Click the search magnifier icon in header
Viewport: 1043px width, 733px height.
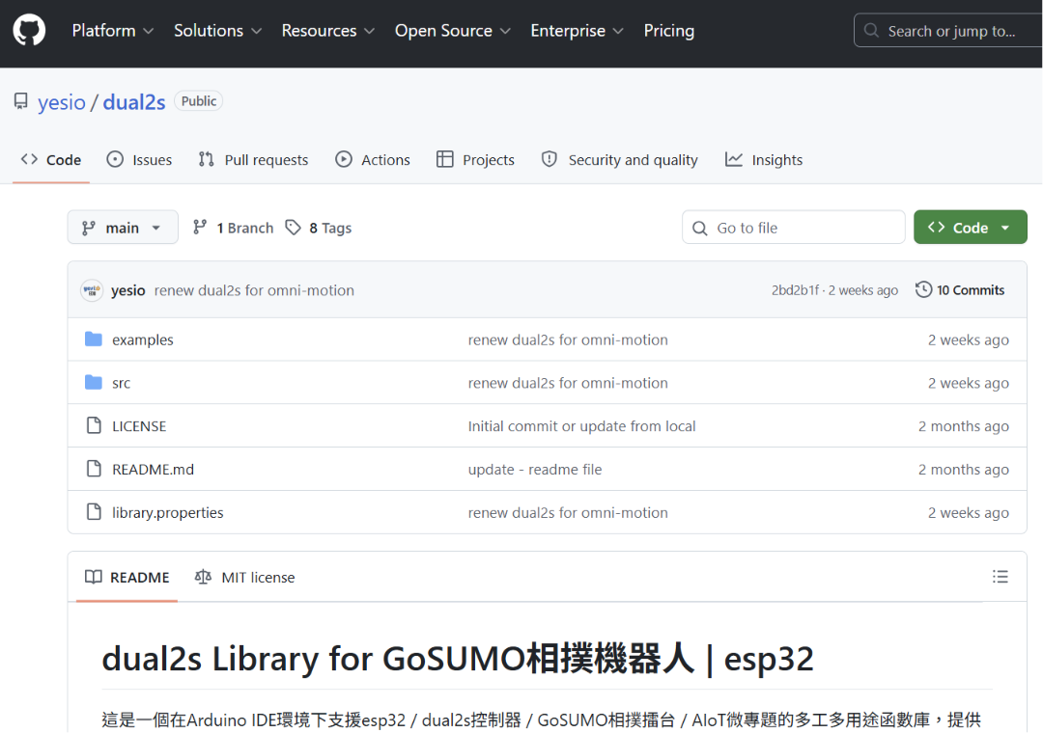[871, 31]
